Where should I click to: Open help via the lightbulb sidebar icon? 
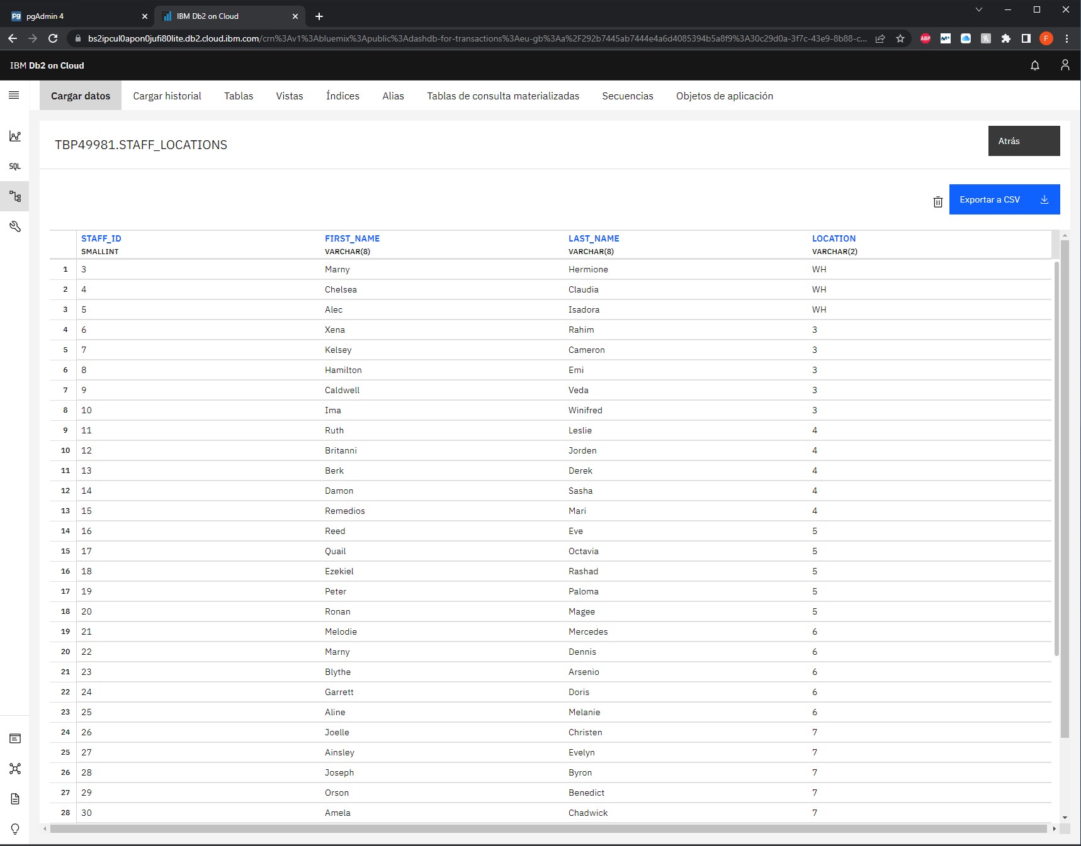coord(14,829)
